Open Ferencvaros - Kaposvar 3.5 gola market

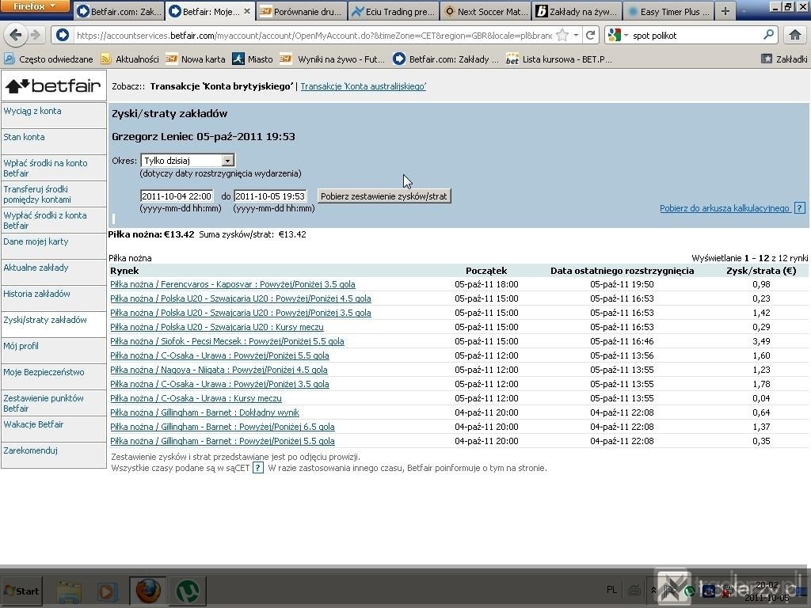tap(233, 284)
